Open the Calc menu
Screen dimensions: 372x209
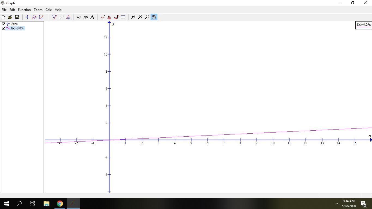click(48, 10)
